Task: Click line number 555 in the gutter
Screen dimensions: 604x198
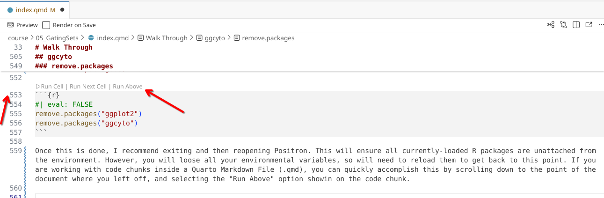Action: 16,114
